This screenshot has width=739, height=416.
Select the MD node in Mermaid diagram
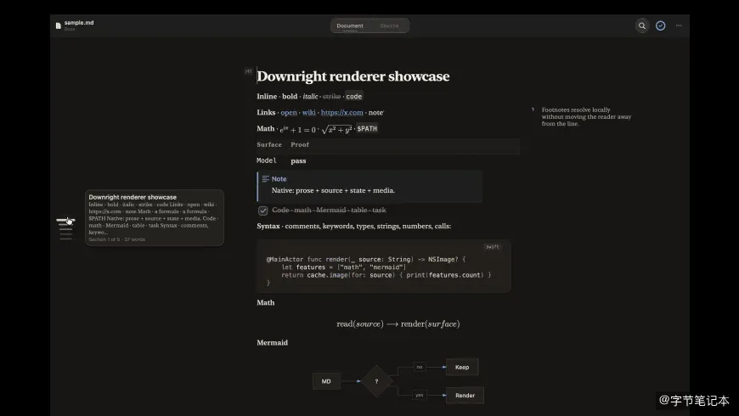pyautogui.click(x=326, y=381)
